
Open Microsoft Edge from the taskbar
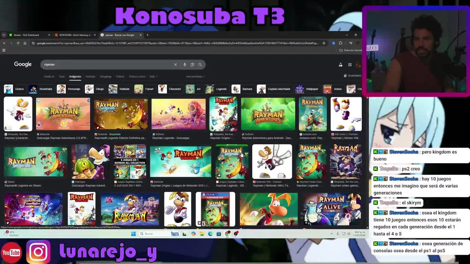click(210, 234)
